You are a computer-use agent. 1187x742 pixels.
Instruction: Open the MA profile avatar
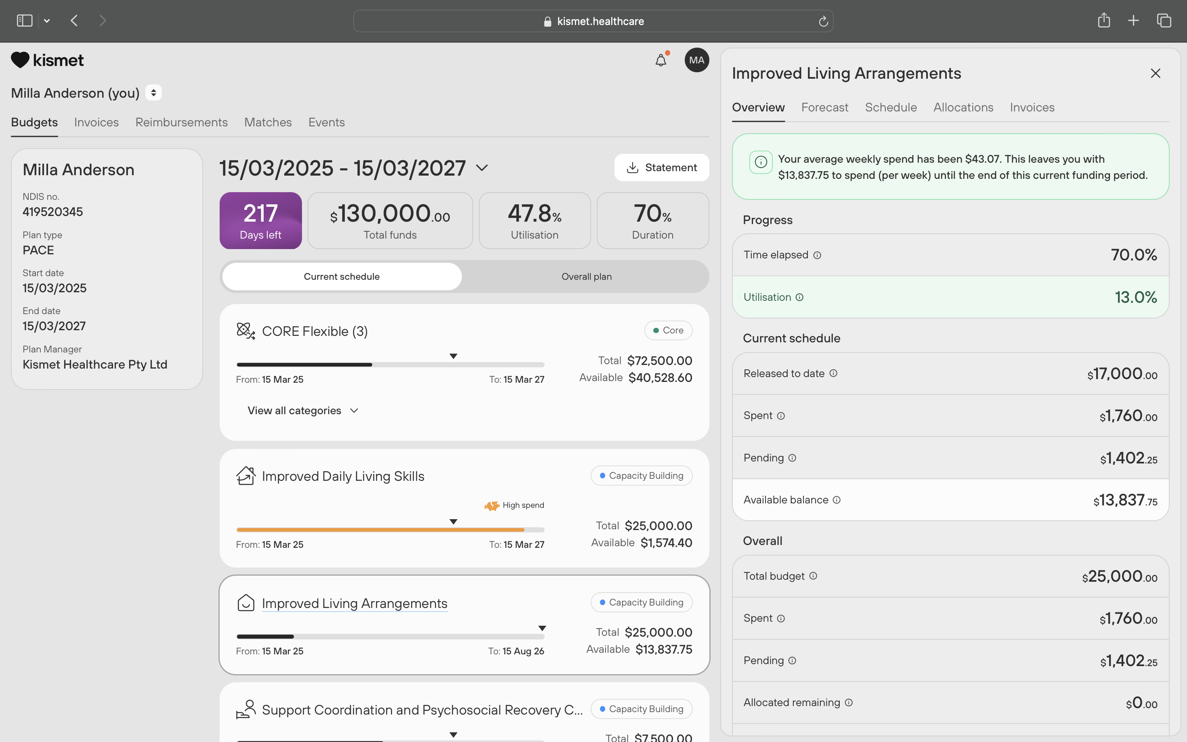pyautogui.click(x=696, y=60)
